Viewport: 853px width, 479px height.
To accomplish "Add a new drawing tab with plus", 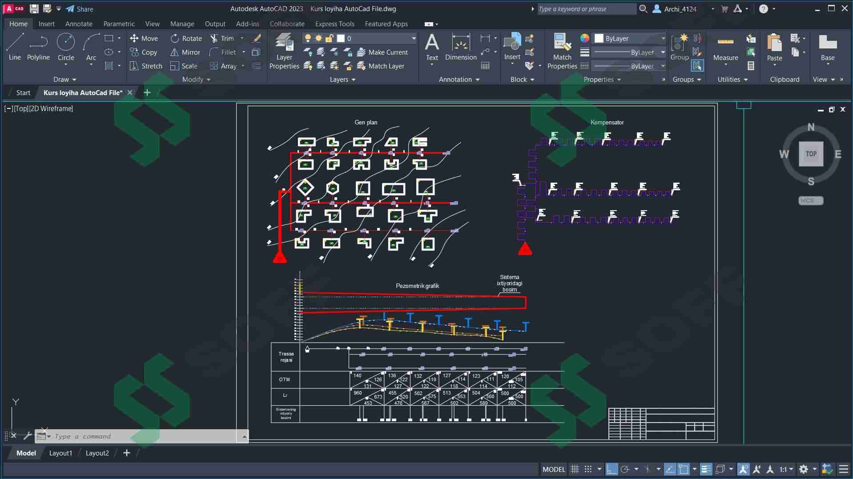I will tap(147, 92).
